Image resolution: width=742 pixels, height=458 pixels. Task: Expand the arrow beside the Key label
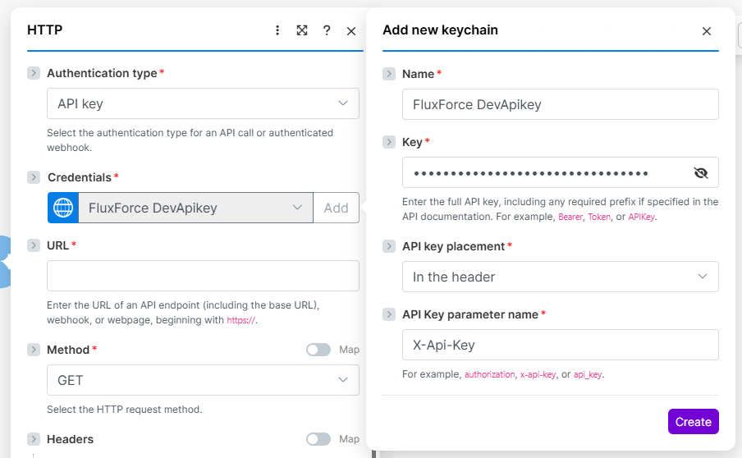pos(389,142)
